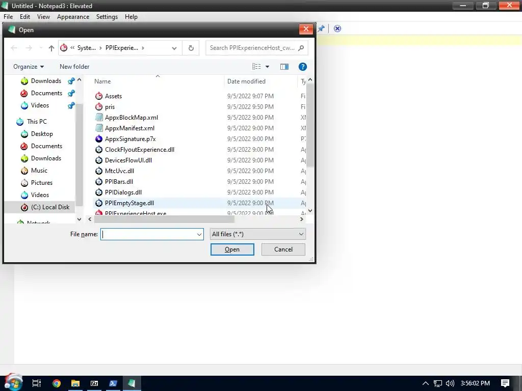Click New folder
The width and height of the screenshot is (522, 391).
click(x=74, y=67)
